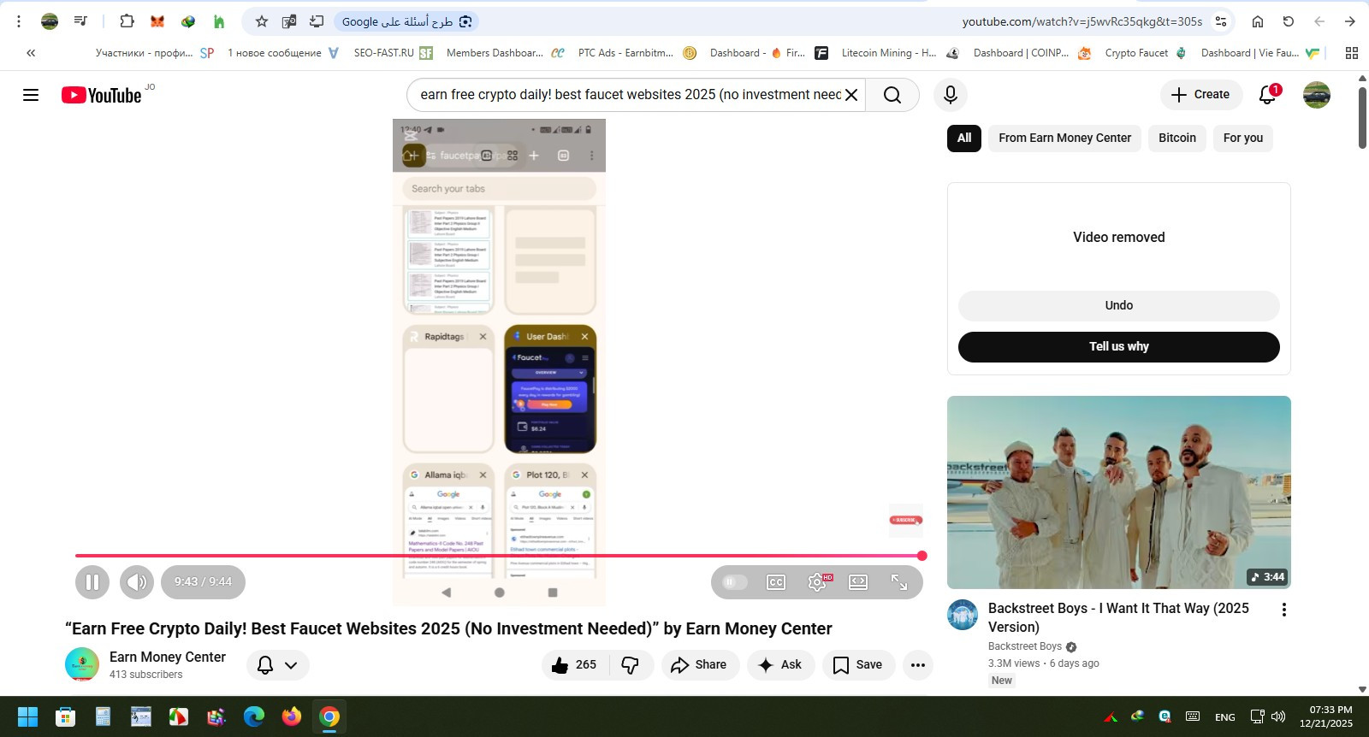Focus the YouTube search input field

click(x=630, y=95)
